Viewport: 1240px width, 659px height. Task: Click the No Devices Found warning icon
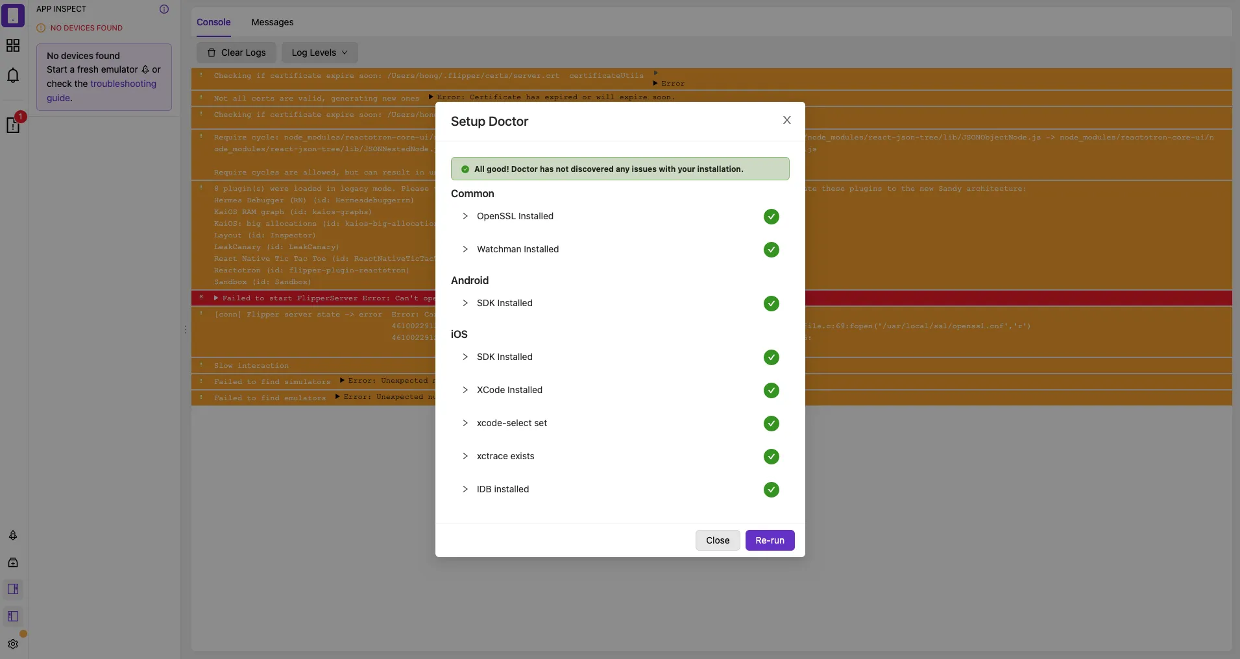pos(41,28)
